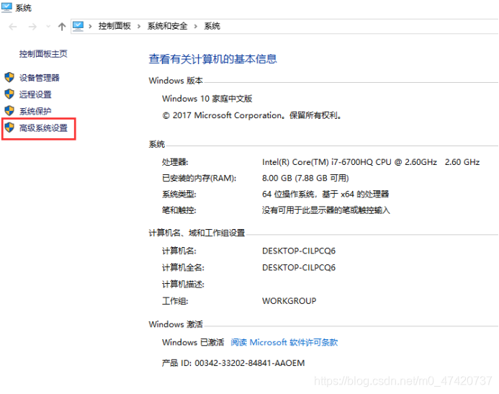499x394 pixels.
Task: Click the Windows 版本 section header
Action: pos(176,81)
